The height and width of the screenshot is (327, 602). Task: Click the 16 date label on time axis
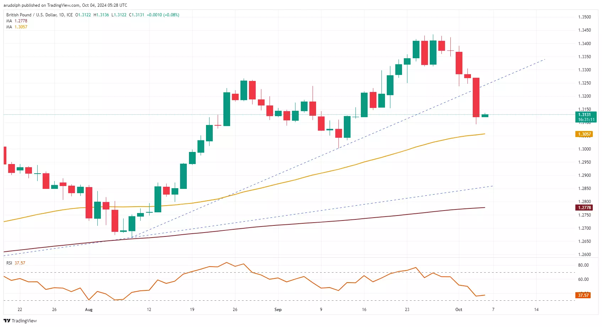(364, 310)
